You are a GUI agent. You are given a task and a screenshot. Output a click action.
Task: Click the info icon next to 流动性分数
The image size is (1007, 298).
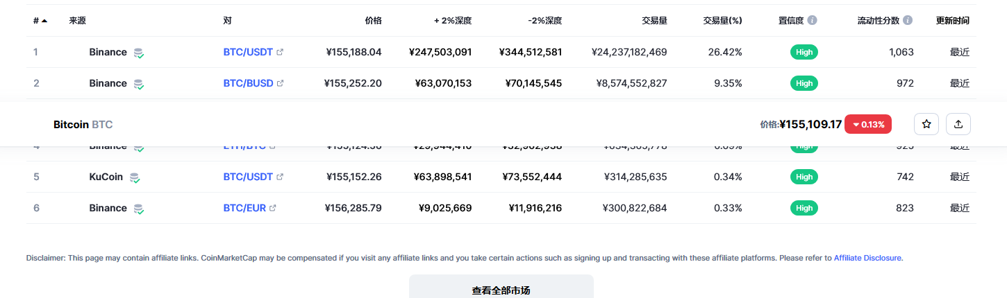point(908,21)
